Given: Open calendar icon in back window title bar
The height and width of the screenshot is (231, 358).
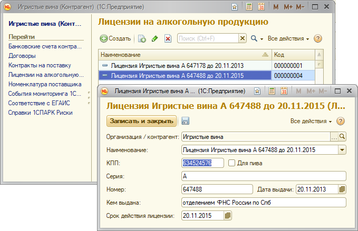Looking at the screenshot, I should point(261,7).
